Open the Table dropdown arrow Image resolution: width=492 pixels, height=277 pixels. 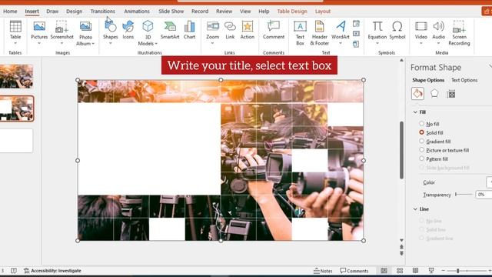[15, 43]
